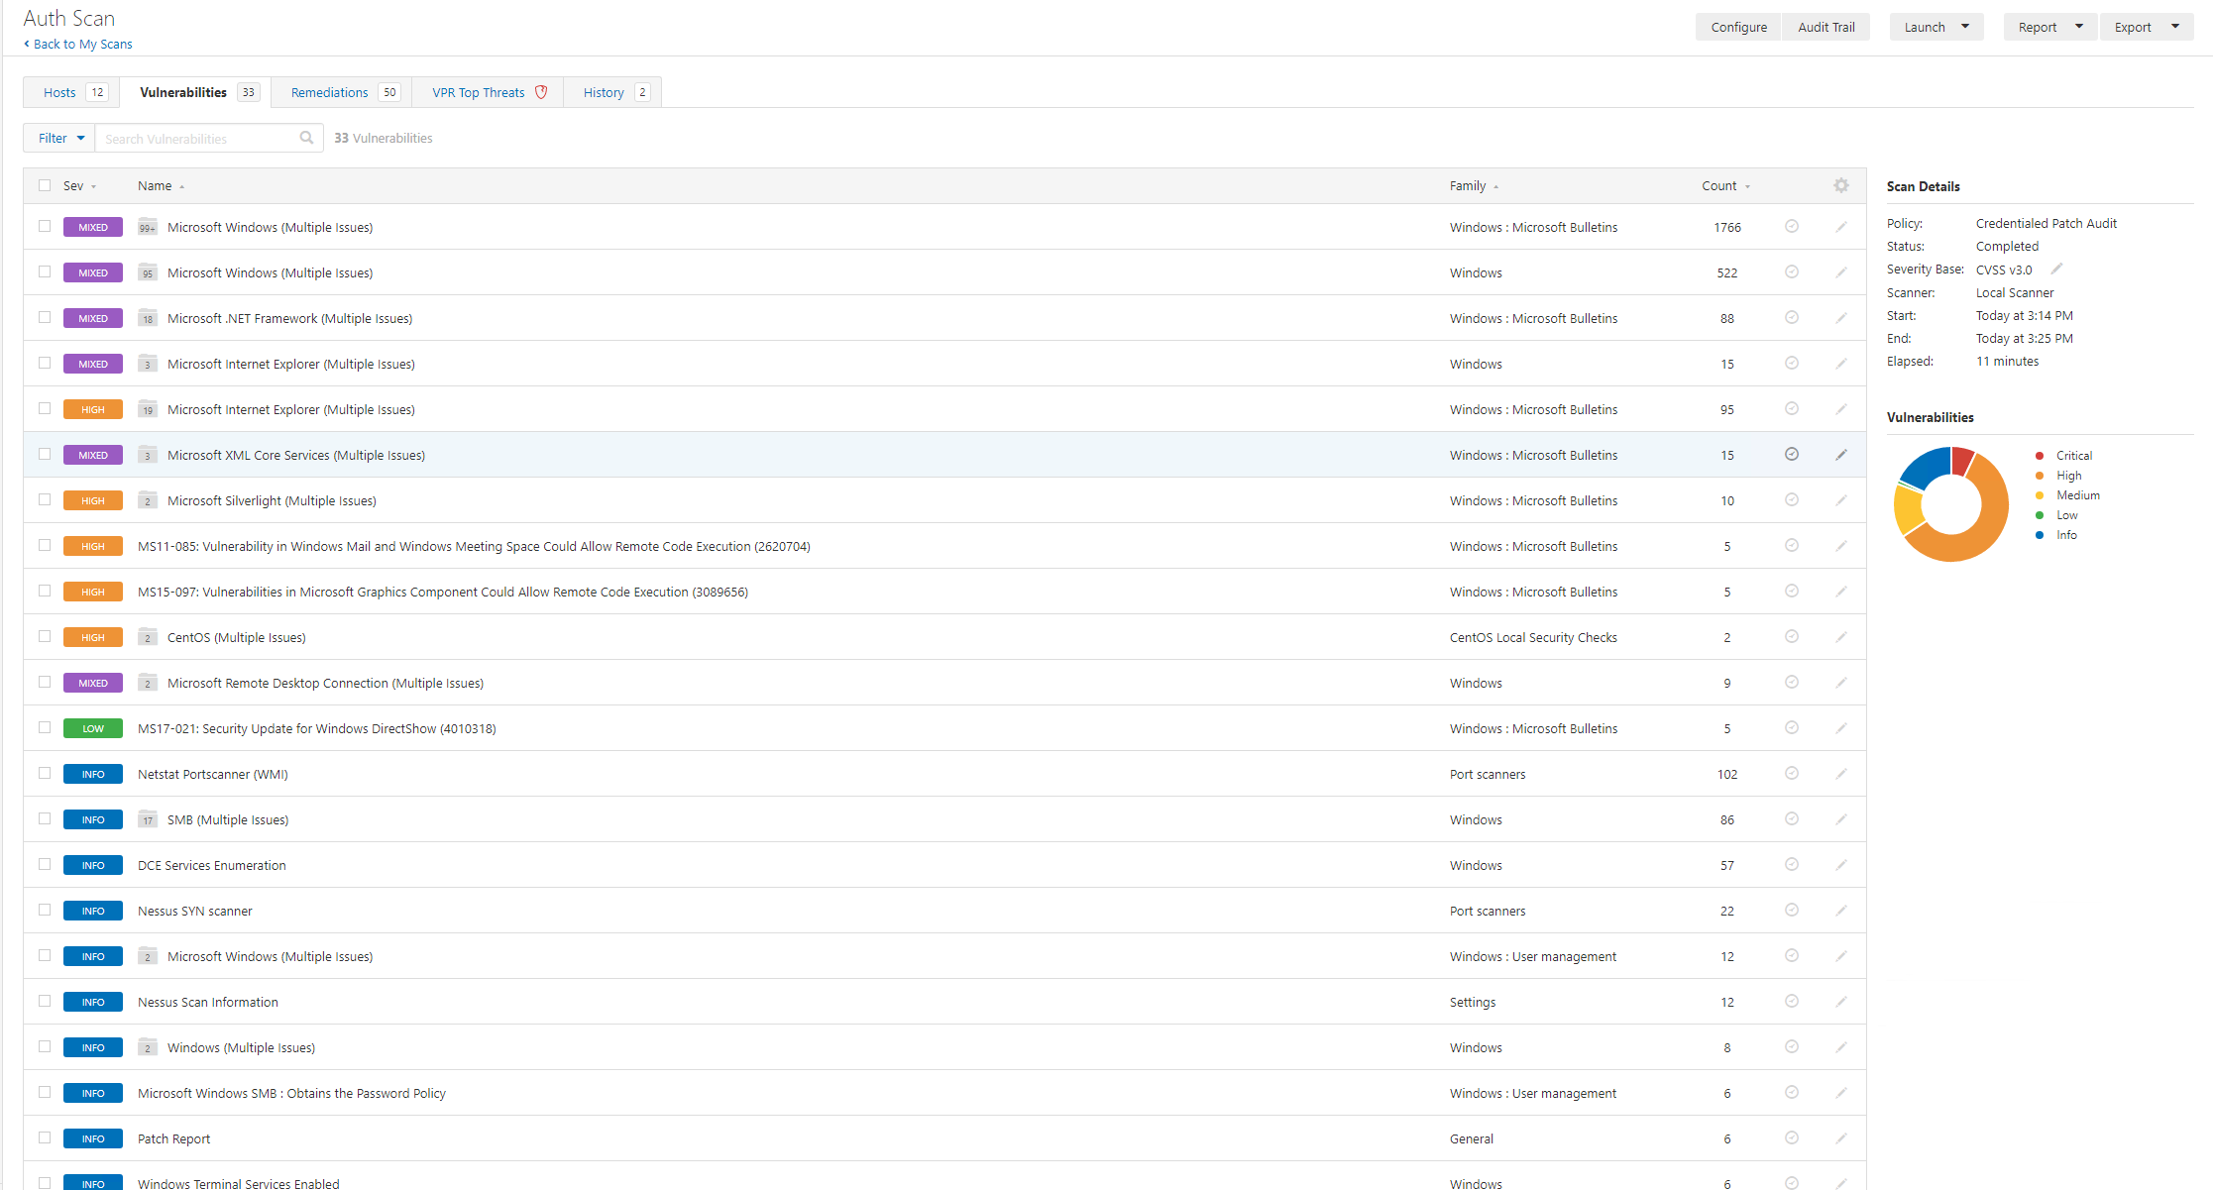Click the Critical red legend dot

tap(2040, 456)
